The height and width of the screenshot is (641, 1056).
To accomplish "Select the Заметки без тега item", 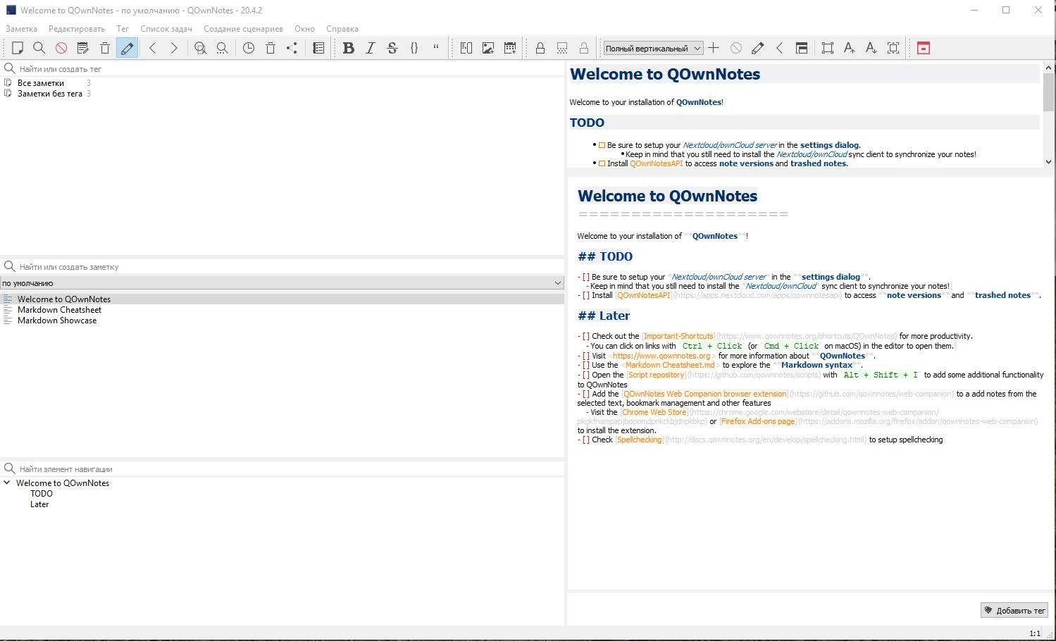I will coord(50,94).
